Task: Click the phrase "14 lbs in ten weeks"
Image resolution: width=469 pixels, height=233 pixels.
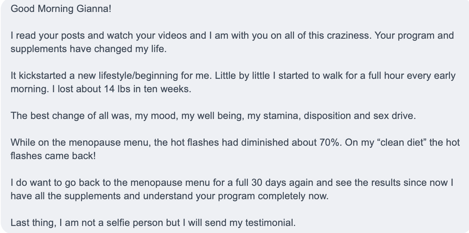Action: pyautogui.click(x=147, y=89)
